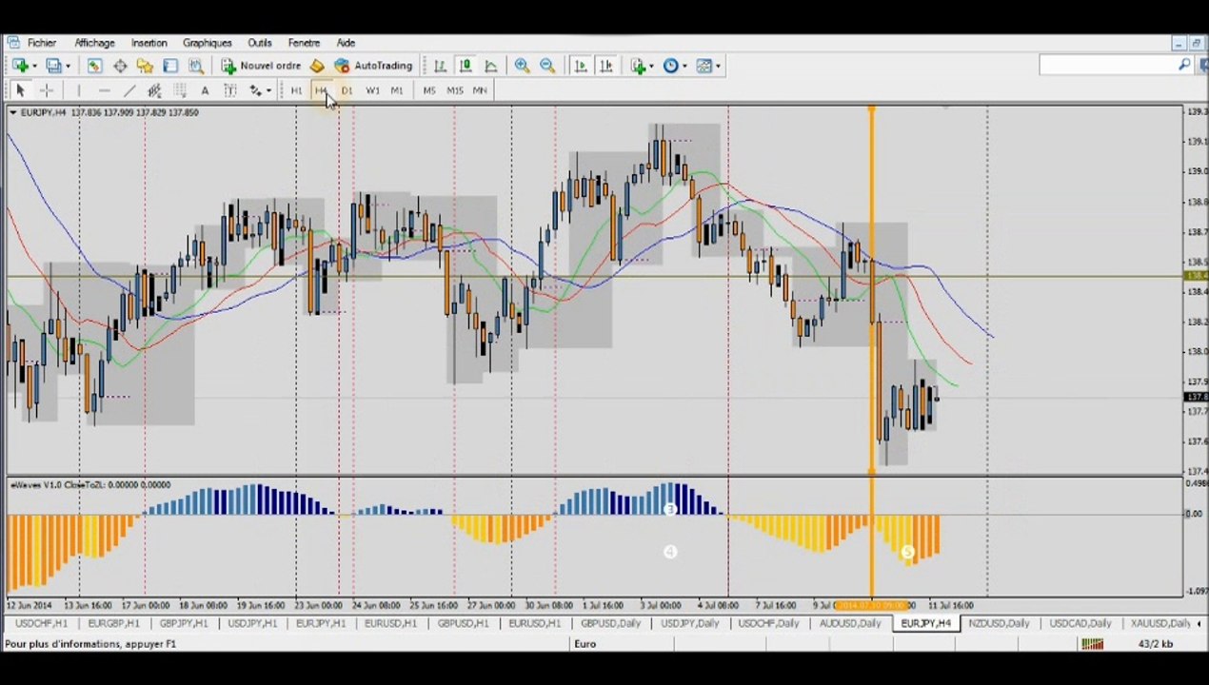1209x685 pixels.
Task: Switch to the USDCHF,H1 chart tab
Action: click(41, 623)
